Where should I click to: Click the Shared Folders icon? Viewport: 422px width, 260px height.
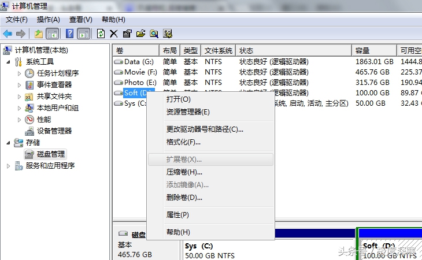pyautogui.click(x=29, y=96)
